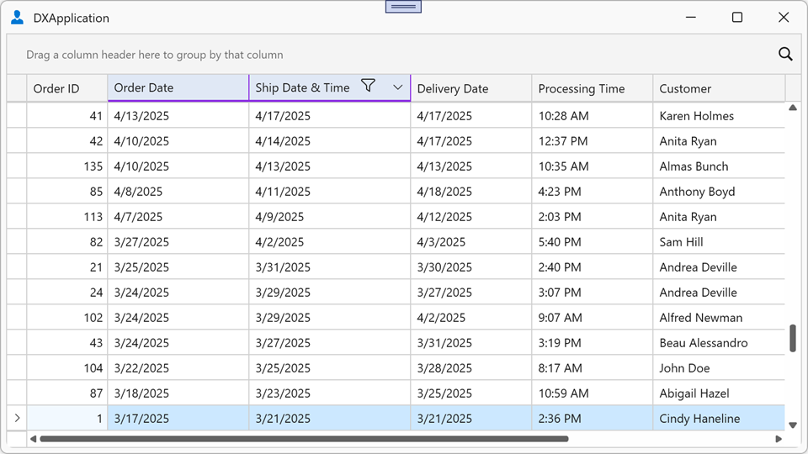Click Delivery Date cell 4/3/2025
The height and width of the screenshot is (454, 808).
[x=471, y=242]
